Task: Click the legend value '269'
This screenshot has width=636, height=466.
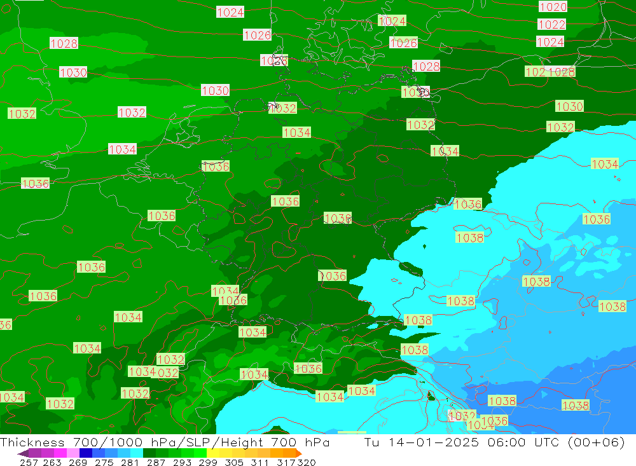Action: (x=78, y=463)
